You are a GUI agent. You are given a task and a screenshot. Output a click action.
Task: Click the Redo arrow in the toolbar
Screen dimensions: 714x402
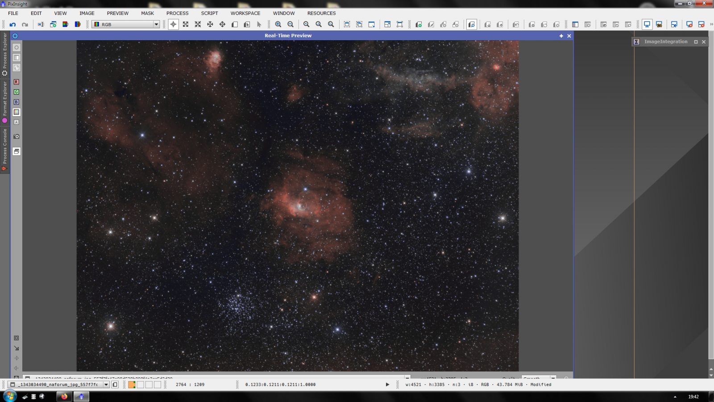pyautogui.click(x=25, y=25)
